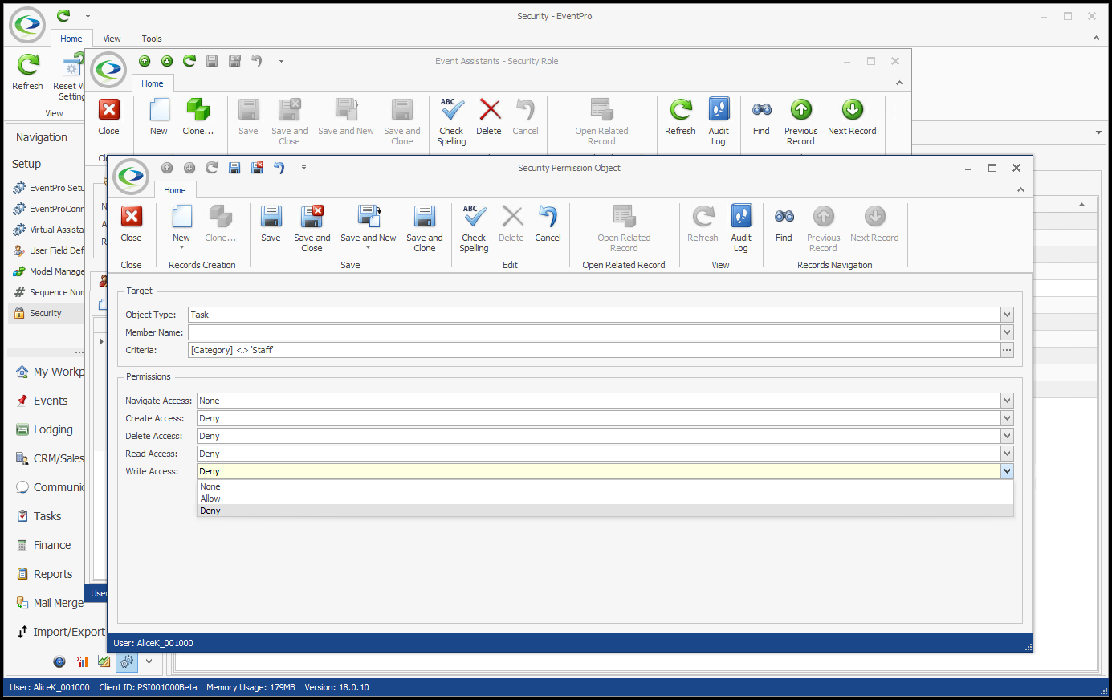Click Close icon in Security Permission Object ribbon
The image size is (1112, 700).
click(x=132, y=217)
